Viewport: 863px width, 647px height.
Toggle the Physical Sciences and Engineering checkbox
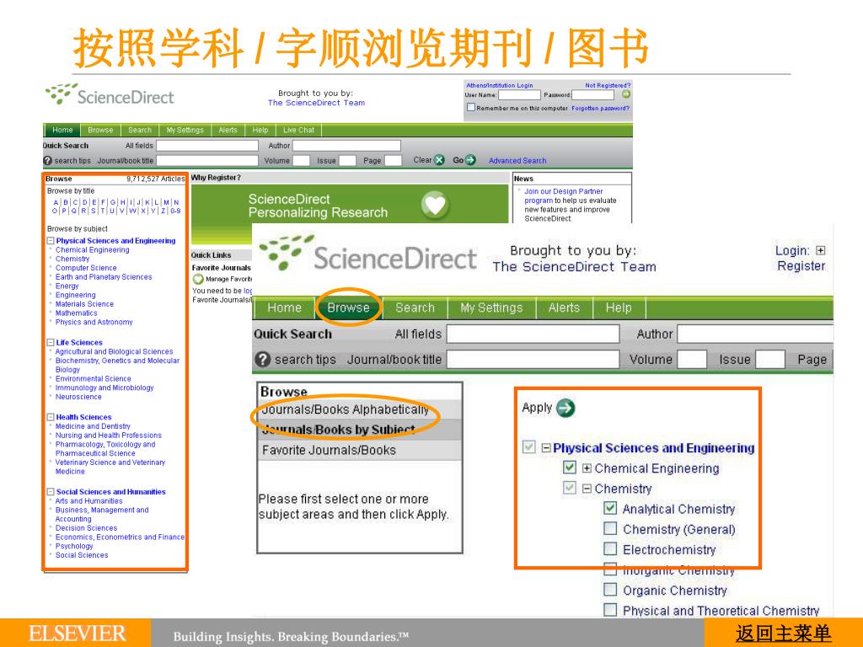[529, 447]
